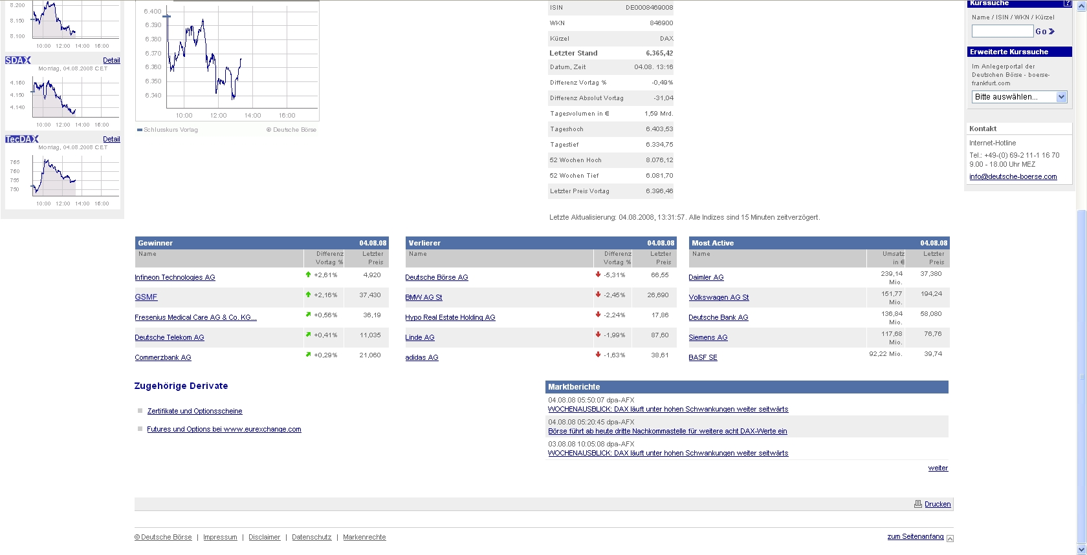Click the up-arrow icon next to zum Seitenanfang

point(950,538)
